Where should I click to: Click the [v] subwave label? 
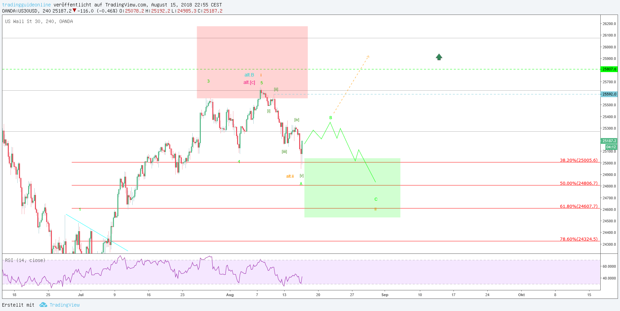(x=302, y=176)
